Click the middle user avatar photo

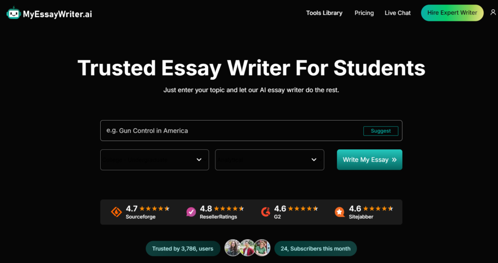pyautogui.click(x=248, y=248)
